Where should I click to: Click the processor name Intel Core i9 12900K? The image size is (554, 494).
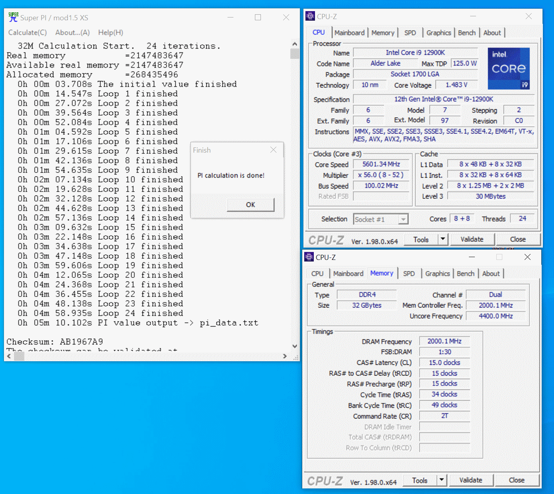[415, 52]
